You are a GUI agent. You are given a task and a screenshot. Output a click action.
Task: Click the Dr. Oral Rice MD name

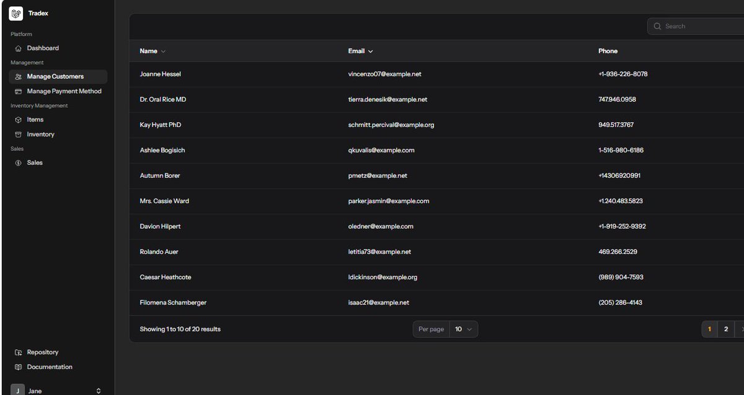click(163, 100)
